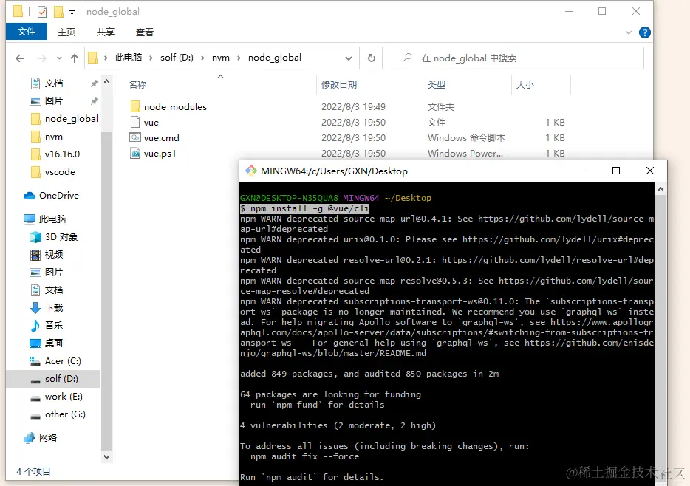This screenshot has width=690, height=486.
Task: Switch to the 查看 ribbon tab
Action: [x=145, y=32]
